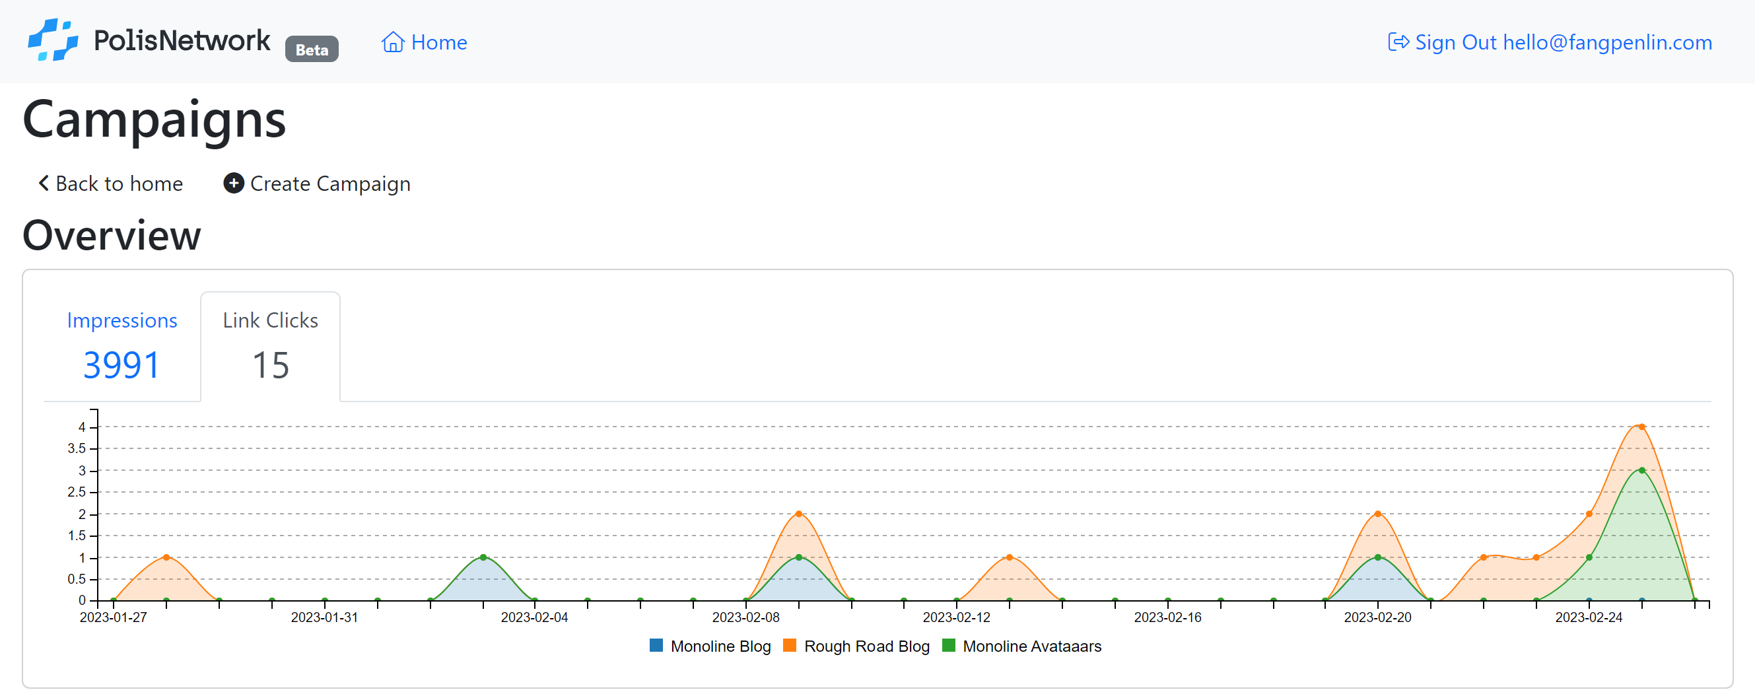Screen dimensions: 1755x696
Task: Click the y-axis label 1.5
Action: [77, 536]
